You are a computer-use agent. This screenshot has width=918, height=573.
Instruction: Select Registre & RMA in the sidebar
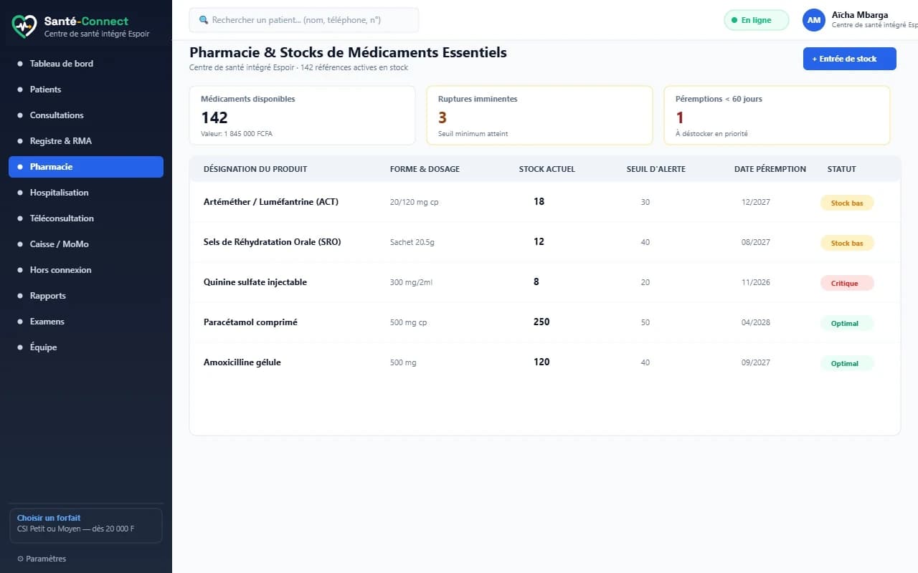86,141
